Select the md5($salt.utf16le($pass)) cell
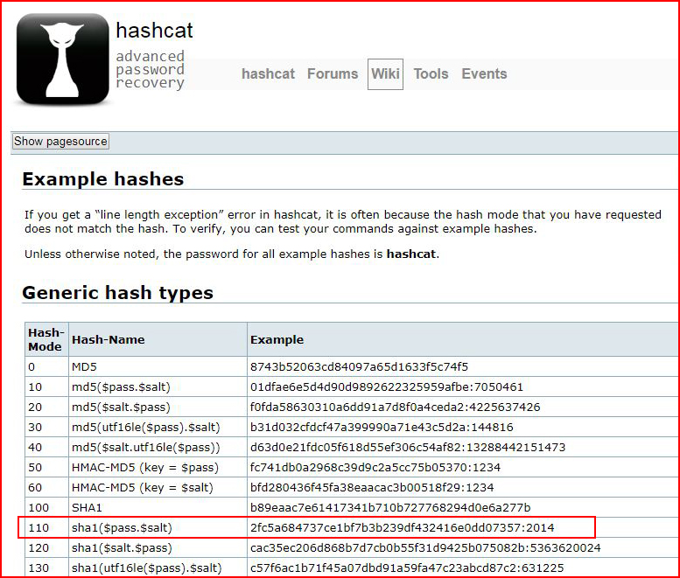Viewport: 680px width, 578px height. (158, 447)
